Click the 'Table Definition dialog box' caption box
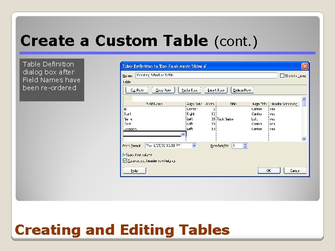This screenshot has width=335, height=251. [52, 80]
